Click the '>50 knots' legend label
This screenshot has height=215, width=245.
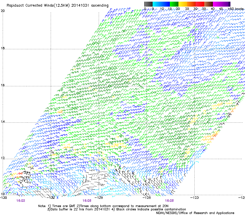(236, 9)
